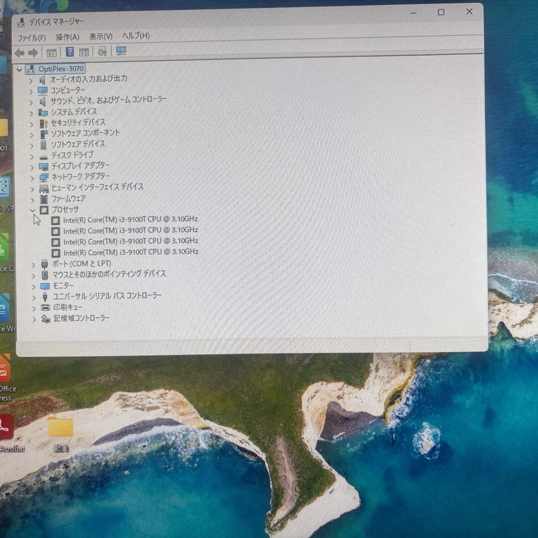Click the Properties toolbar icon
The image size is (538, 538).
(84, 52)
